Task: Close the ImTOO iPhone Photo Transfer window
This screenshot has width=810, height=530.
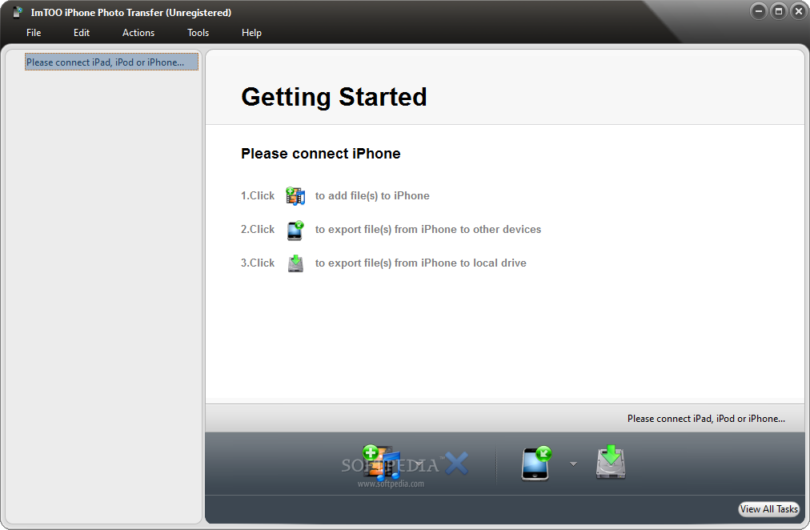Action: click(799, 11)
